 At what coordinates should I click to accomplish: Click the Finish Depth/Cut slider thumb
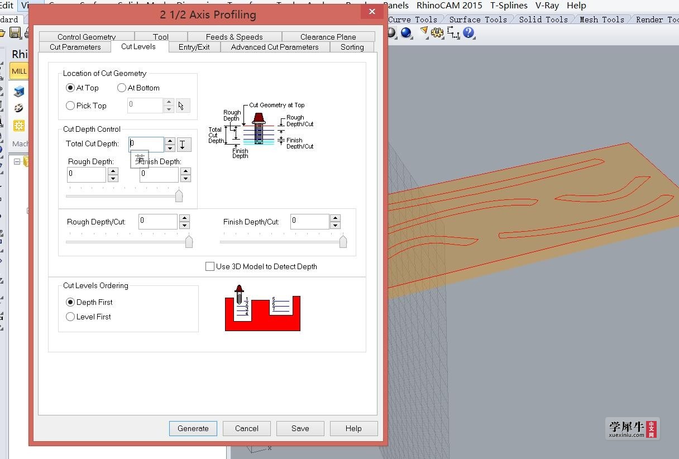[x=343, y=241]
